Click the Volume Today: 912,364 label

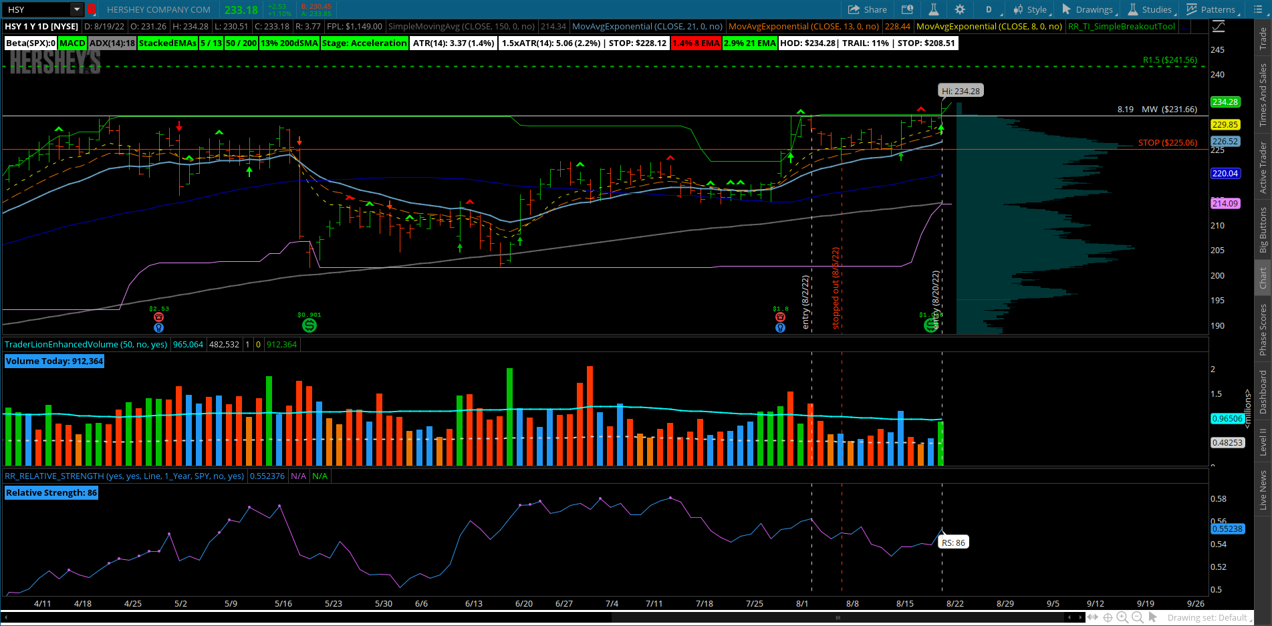54,361
